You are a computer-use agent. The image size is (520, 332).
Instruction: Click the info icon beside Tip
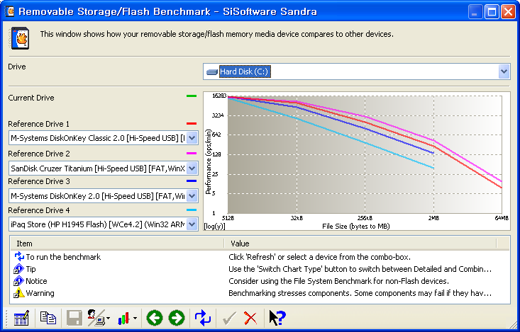[19, 269]
